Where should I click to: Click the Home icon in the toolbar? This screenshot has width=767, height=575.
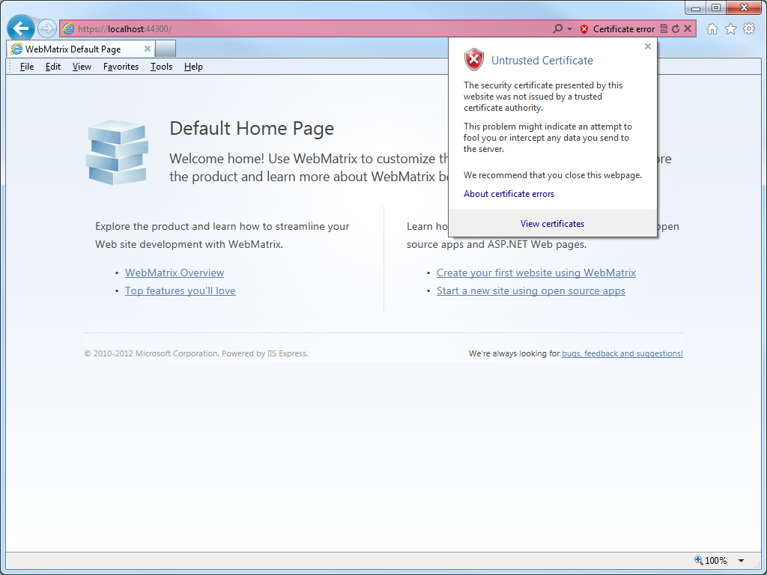coord(712,29)
